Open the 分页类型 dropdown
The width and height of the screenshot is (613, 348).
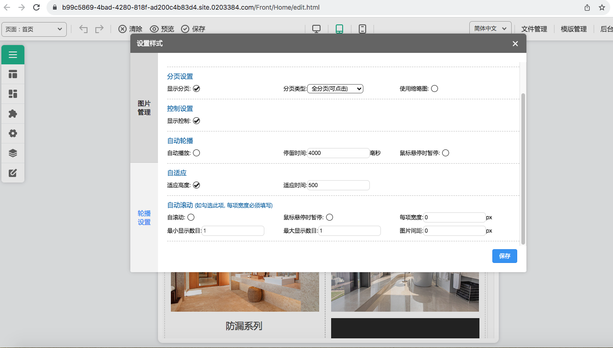point(335,89)
